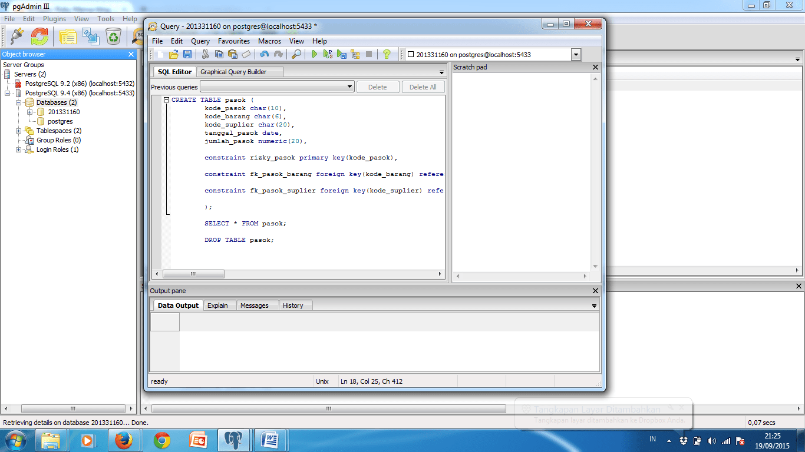805x452 pixels.
Task: Switch to the Graphical Query Builder tab
Action: (233, 72)
